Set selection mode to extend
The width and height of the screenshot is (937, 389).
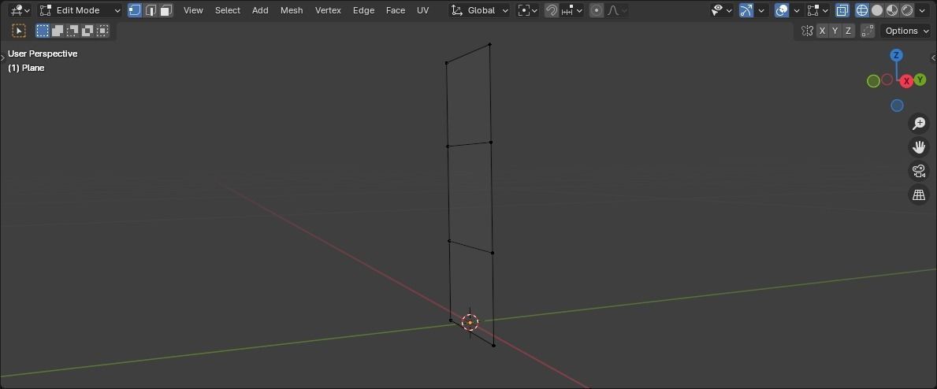[58, 31]
